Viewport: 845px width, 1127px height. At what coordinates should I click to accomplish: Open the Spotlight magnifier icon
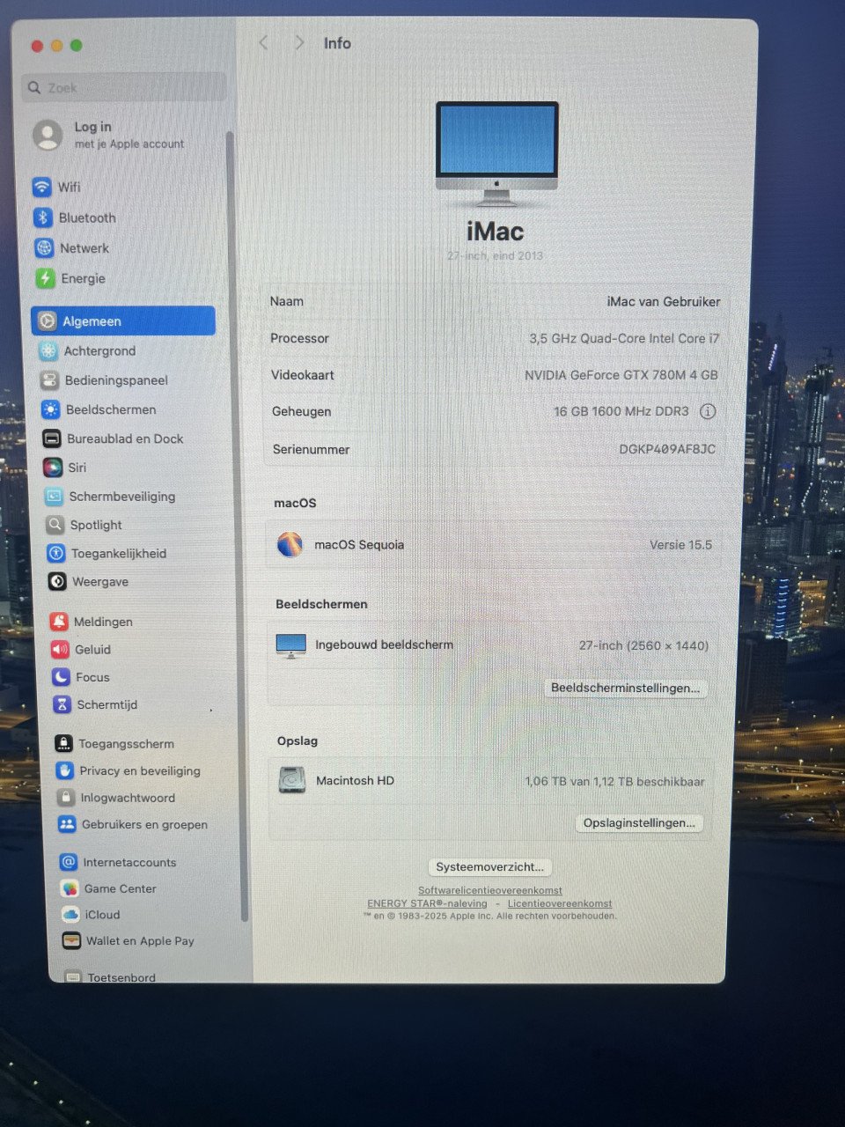pos(55,525)
